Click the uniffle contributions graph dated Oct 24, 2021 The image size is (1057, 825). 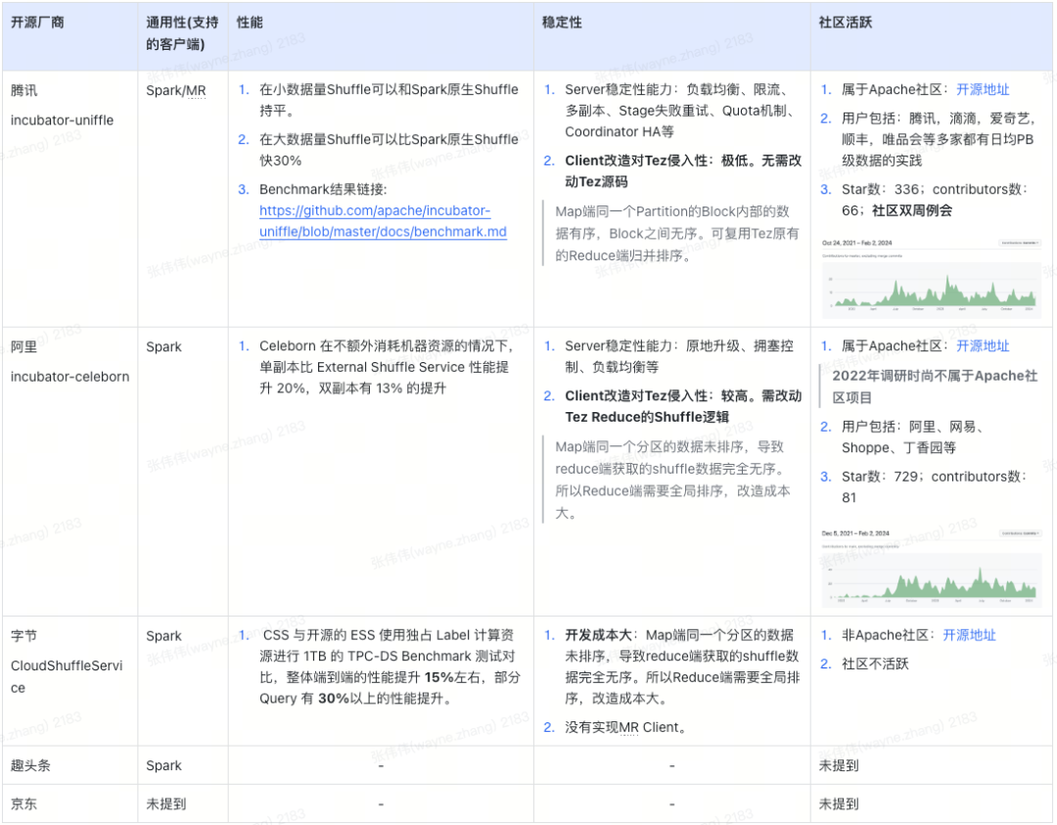coord(931,289)
